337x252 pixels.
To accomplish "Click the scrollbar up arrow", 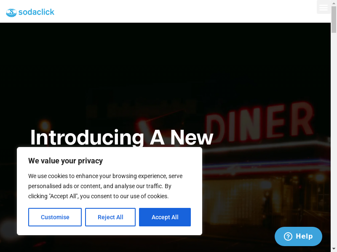I will [334, 3].
